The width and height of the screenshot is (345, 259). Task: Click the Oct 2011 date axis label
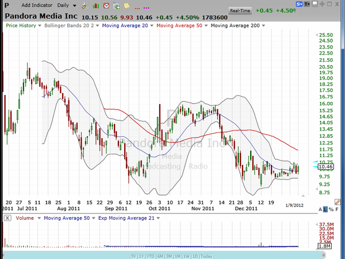point(159,208)
